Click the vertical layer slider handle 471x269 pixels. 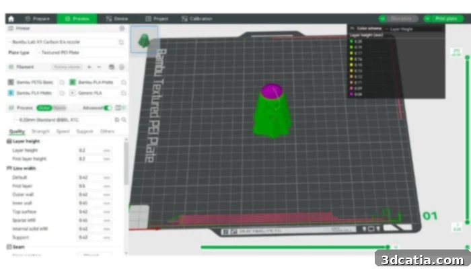(467, 57)
